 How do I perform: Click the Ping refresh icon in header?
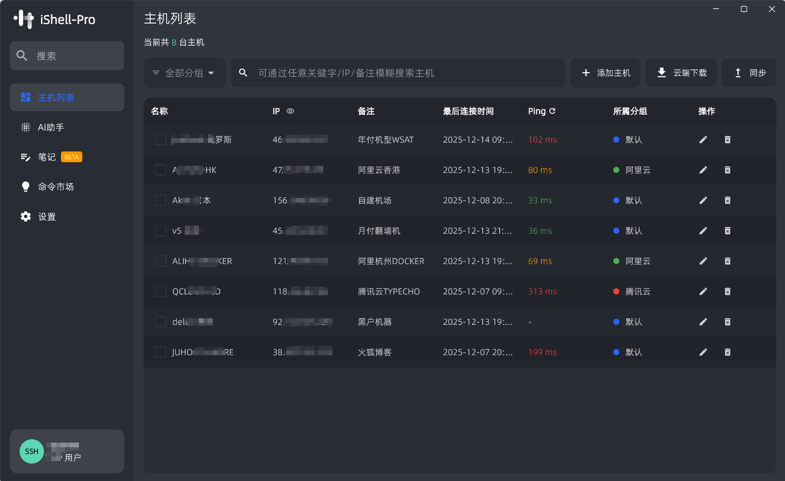[x=552, y=111]
